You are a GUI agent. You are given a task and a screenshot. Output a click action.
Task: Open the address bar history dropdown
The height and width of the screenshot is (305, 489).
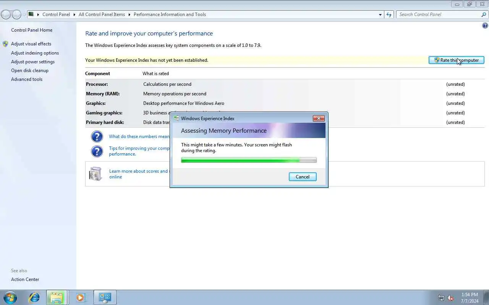pos(380,14)
